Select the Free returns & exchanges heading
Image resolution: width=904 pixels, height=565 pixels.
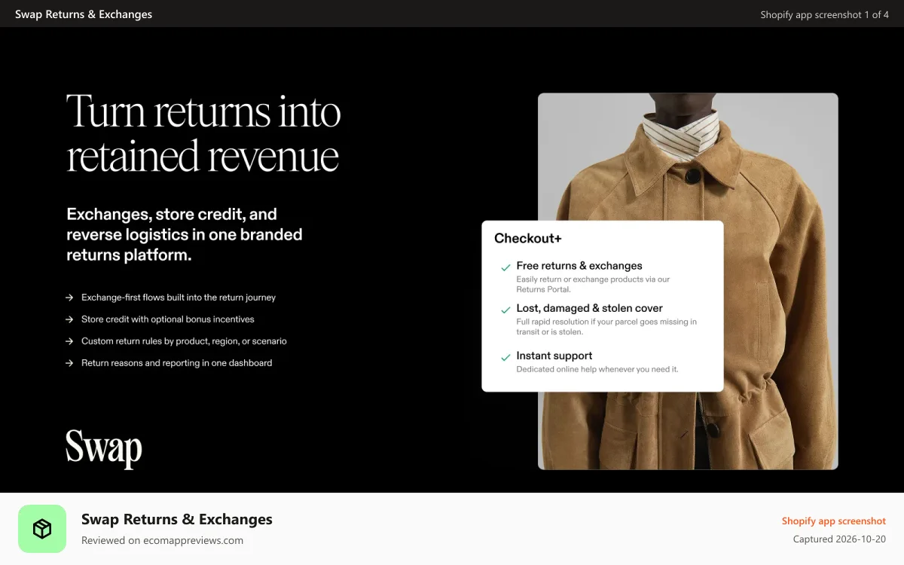(579, 266)
